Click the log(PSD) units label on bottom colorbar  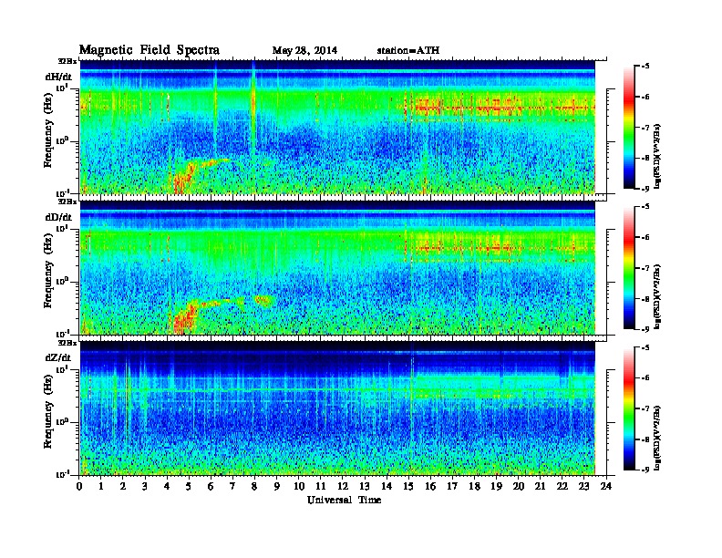pyautogui.click(x=657, y=438)
